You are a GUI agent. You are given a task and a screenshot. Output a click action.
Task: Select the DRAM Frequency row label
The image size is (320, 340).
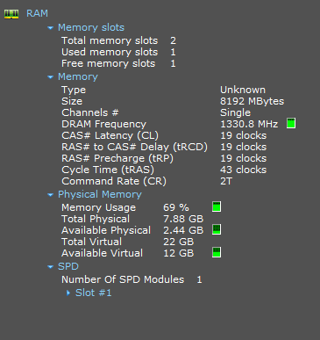coord(103,124)
